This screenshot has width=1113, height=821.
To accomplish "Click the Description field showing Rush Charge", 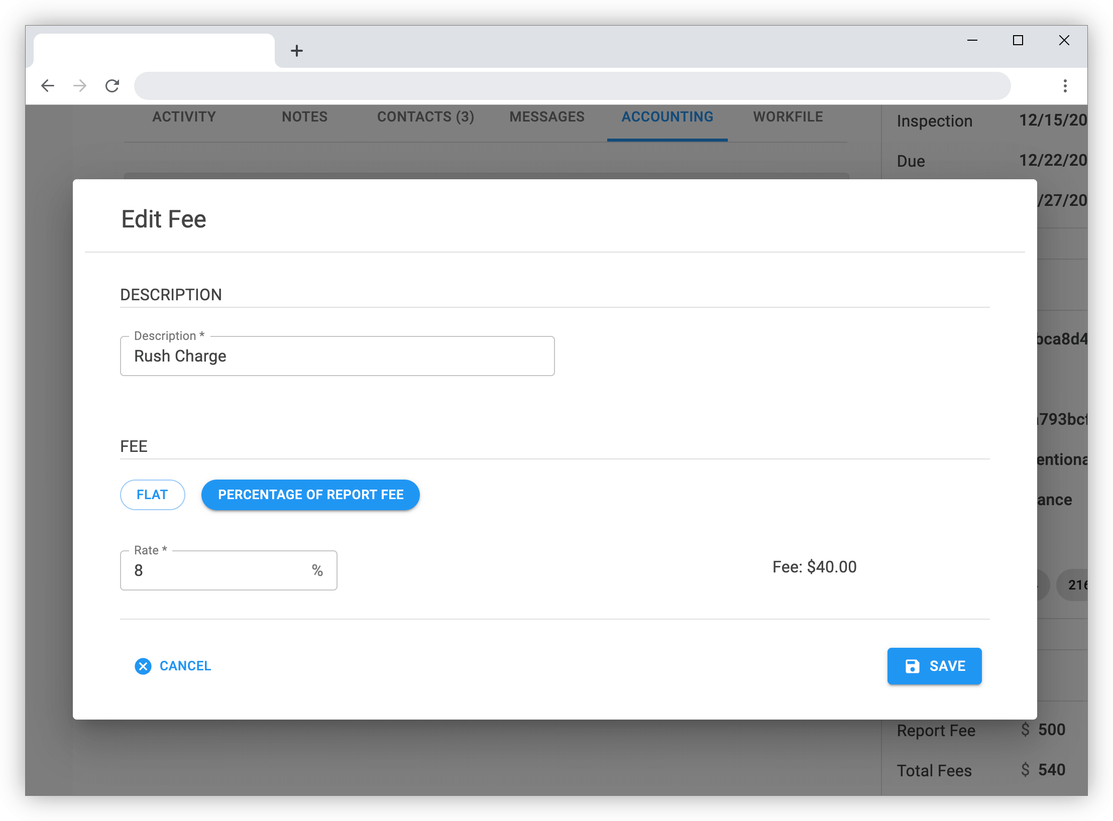I will click(337, 356).
